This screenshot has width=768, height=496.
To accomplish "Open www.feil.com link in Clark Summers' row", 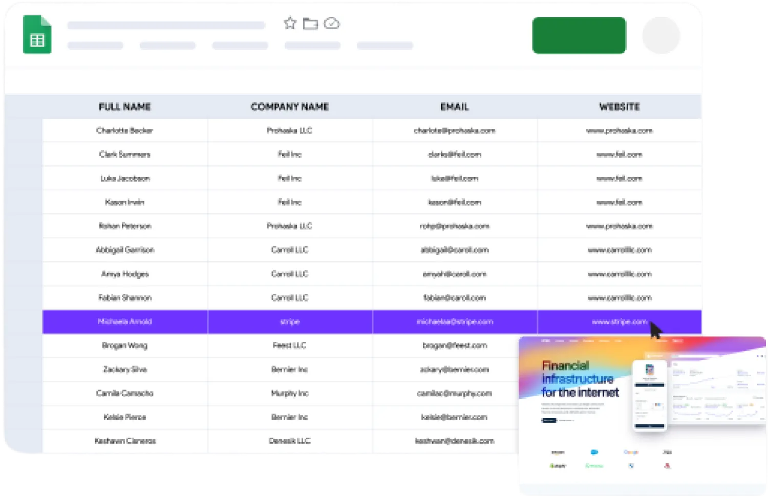I will [620, 154].
